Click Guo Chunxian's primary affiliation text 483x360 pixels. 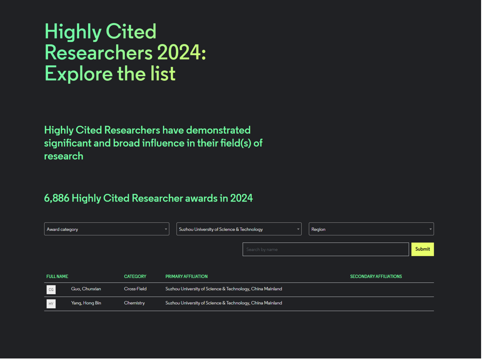point(224,290)
